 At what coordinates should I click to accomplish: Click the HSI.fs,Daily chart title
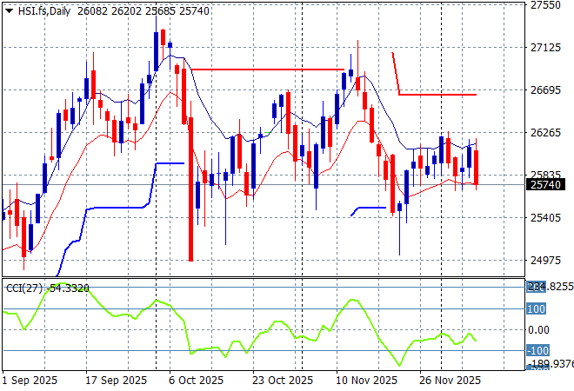coord(44,11)
